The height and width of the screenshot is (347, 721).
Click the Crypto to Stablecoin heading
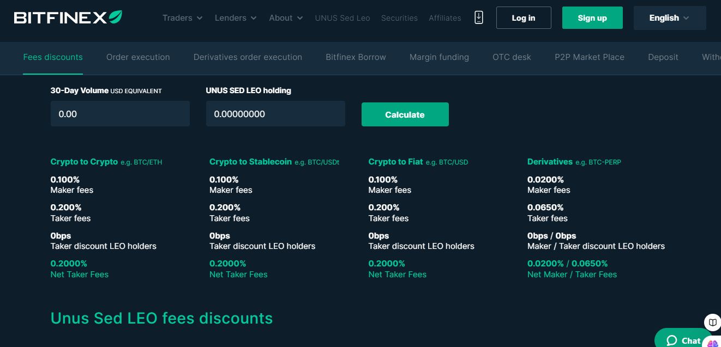pyautogui.click(x=251, y=162)
